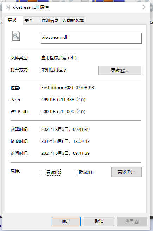Tick the 隐藏(H) hidden checkbox

tap(76, 172)
